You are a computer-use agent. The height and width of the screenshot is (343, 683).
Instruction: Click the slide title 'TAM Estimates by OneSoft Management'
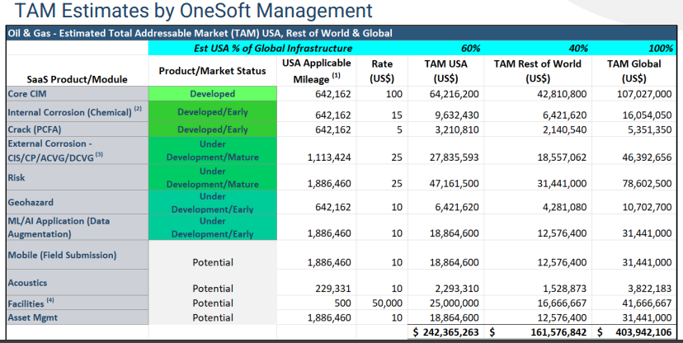click(x=193, y=11)
